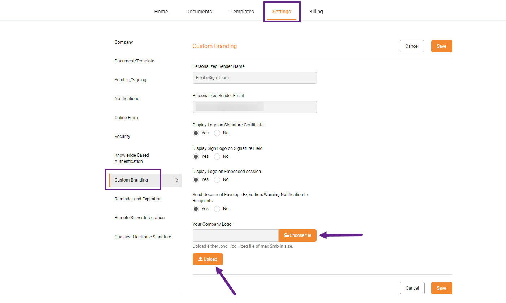Select Custom Branding in sidebar
Screen dimensions: 506x303
point(131,180)
